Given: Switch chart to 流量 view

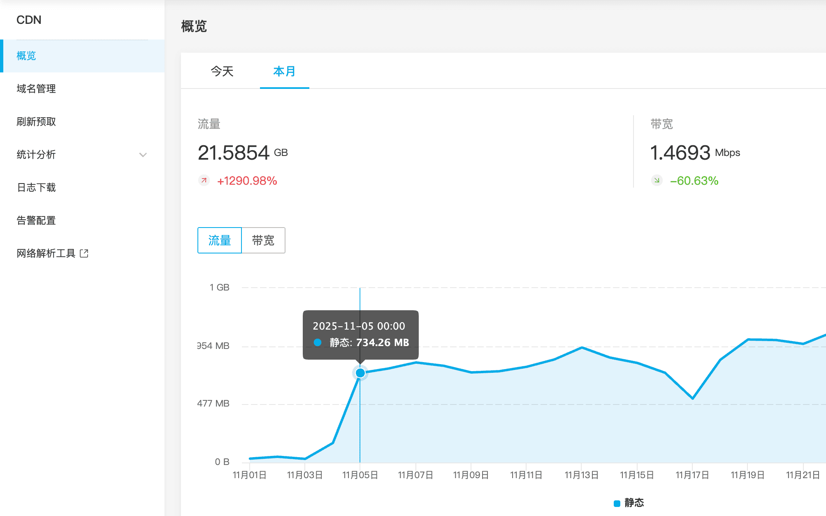Looking at the screenshot, I should tap(220, 240).
